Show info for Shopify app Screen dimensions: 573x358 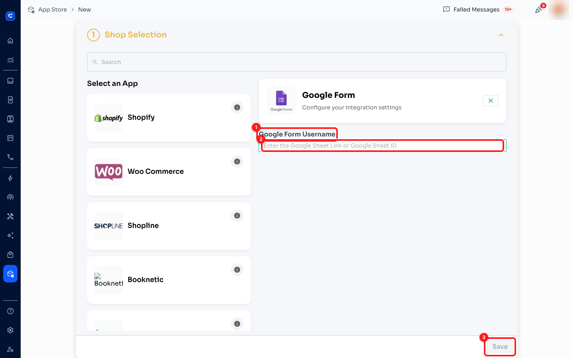point(237,107)
